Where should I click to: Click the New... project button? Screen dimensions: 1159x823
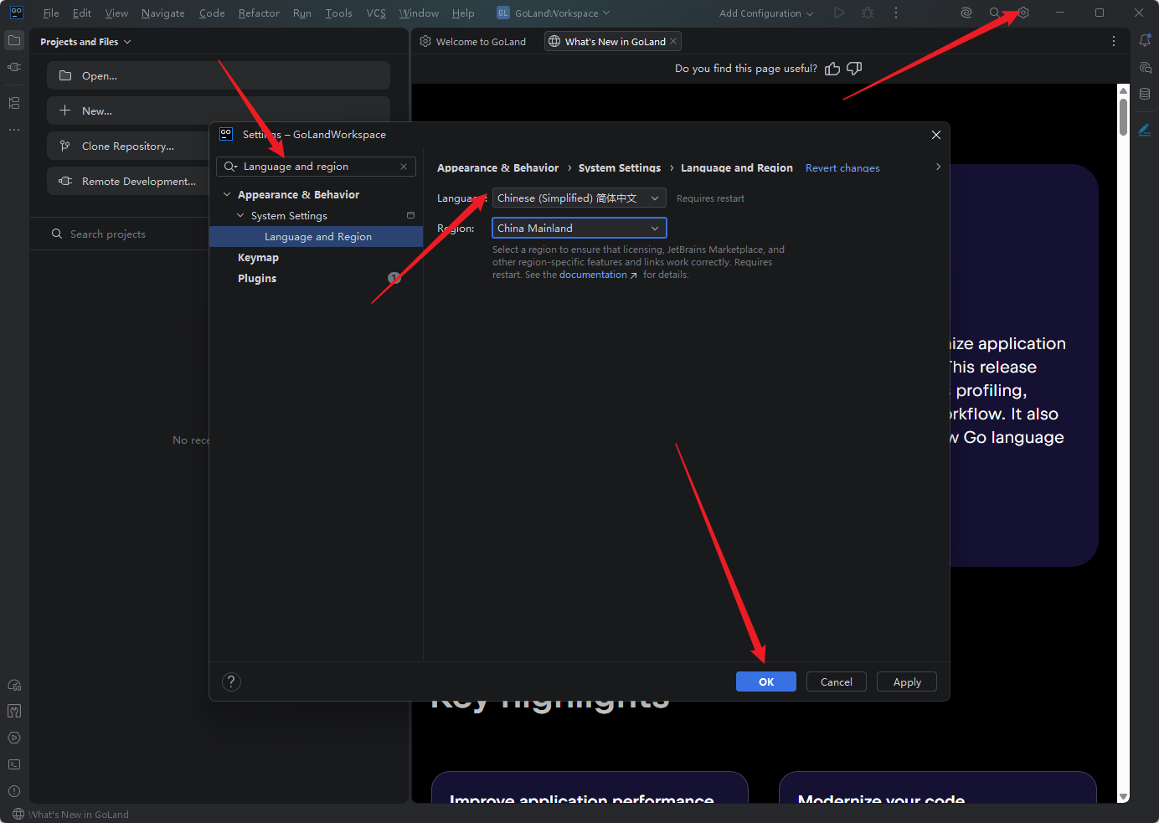click(219, 111)
